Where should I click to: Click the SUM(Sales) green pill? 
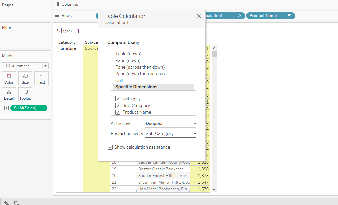click(29, 108)
